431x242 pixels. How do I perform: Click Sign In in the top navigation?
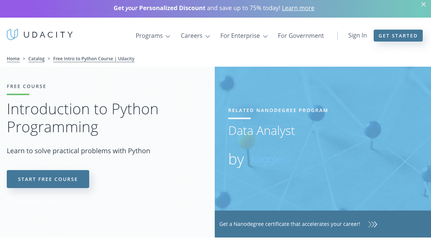coord(357,35)
